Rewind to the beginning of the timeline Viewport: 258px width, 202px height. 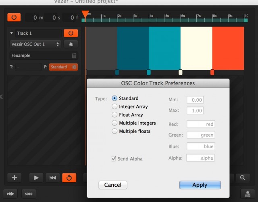52,177
